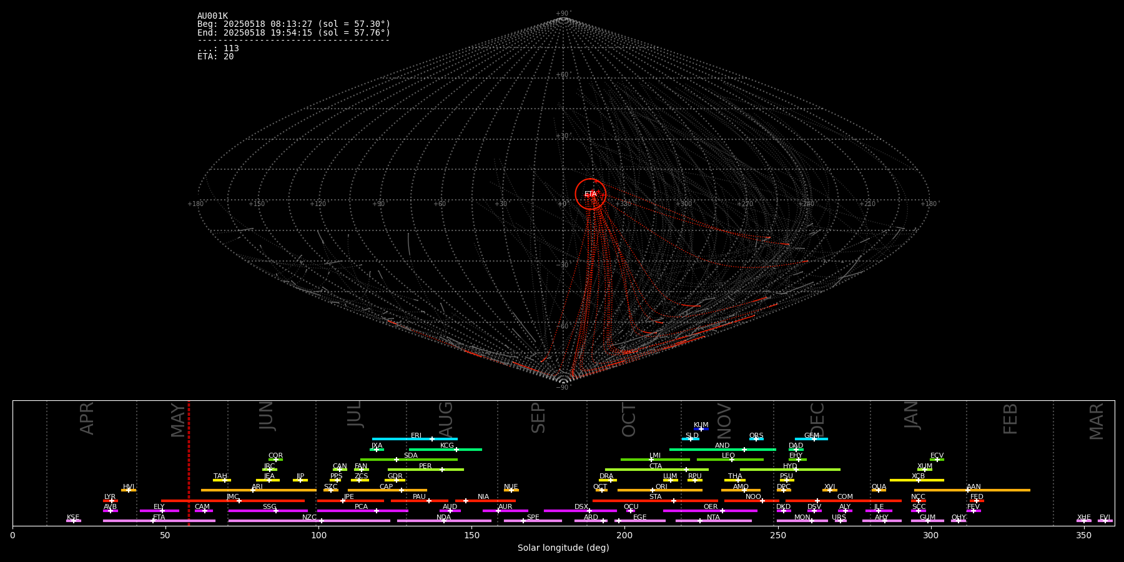
Task: Click the NOV month label
Action: pyautogui.click(x=724, y=420)
